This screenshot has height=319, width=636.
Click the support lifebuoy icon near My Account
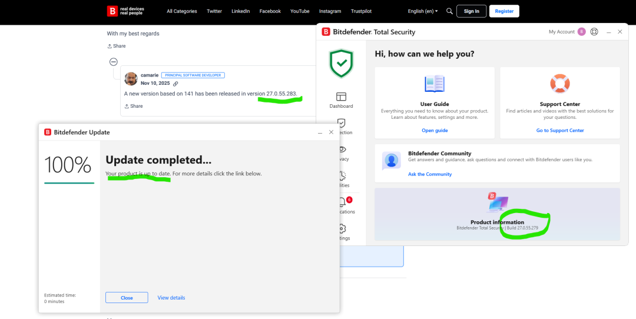pos(594,32)
